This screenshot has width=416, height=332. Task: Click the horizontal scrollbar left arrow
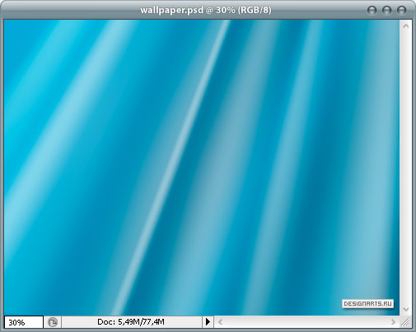[x=220, y=322]
